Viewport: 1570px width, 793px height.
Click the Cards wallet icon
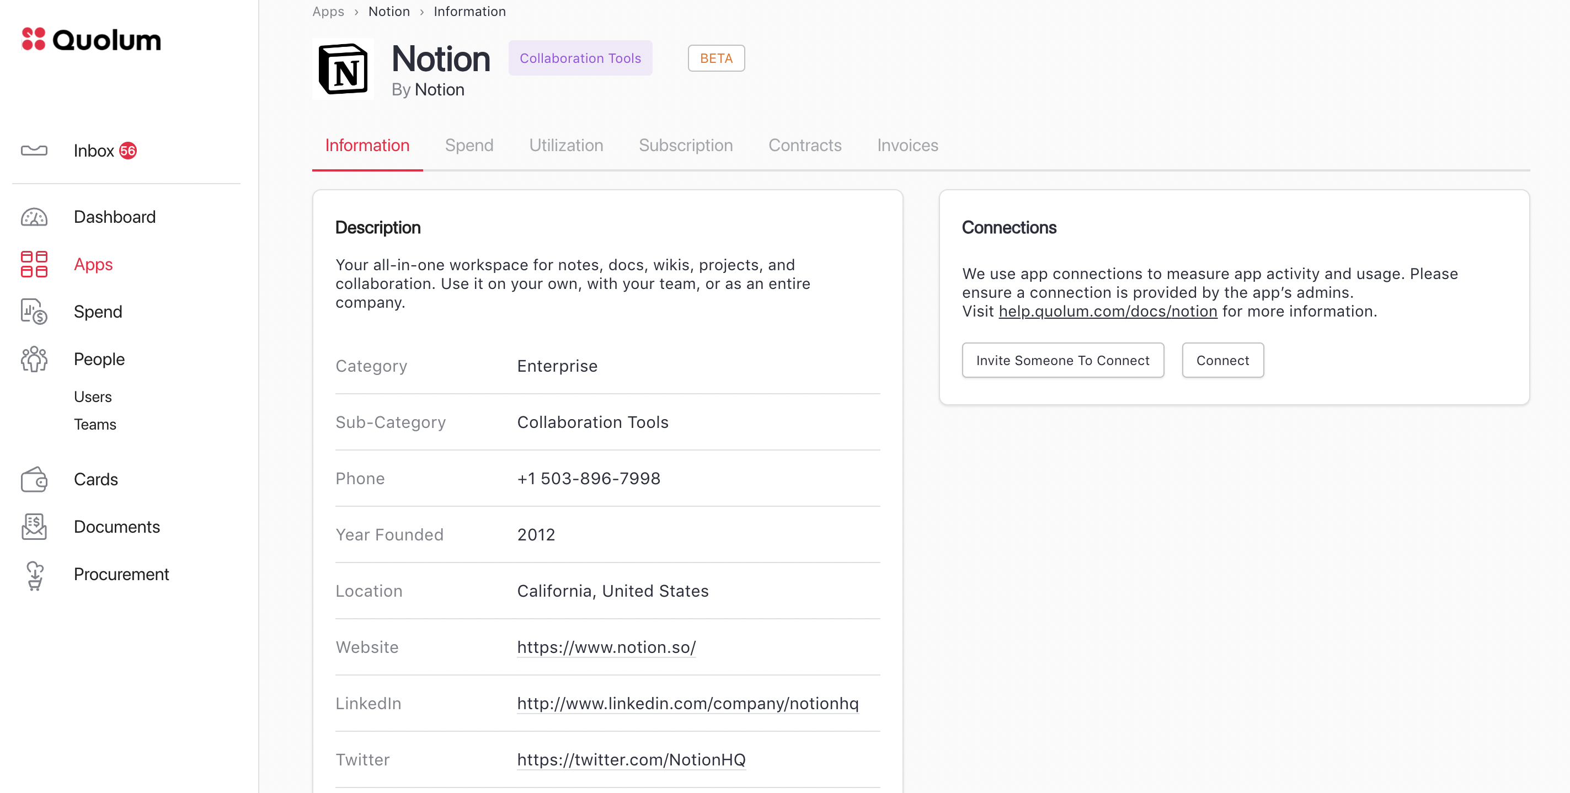tap(34, 479)
